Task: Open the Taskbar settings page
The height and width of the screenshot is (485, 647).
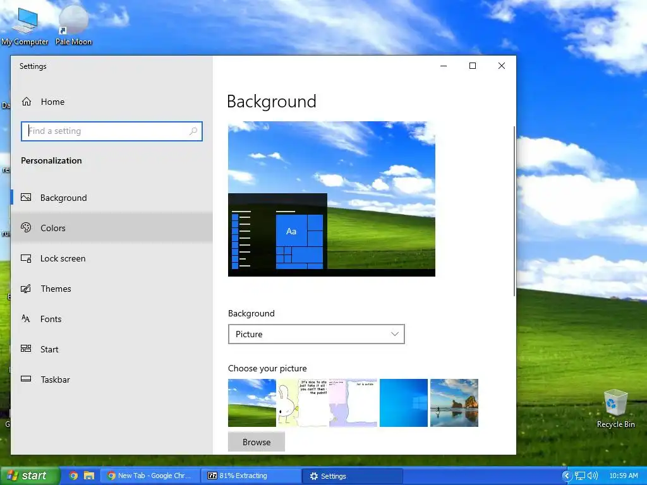Action: tap(111, 379)
